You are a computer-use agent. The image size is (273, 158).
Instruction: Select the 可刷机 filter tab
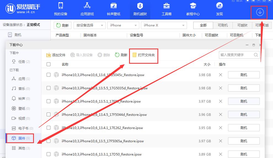[x=223, y=25]
